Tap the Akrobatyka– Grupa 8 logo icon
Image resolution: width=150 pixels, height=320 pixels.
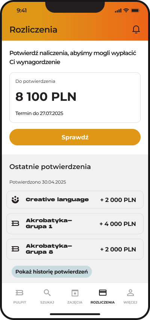15,249
